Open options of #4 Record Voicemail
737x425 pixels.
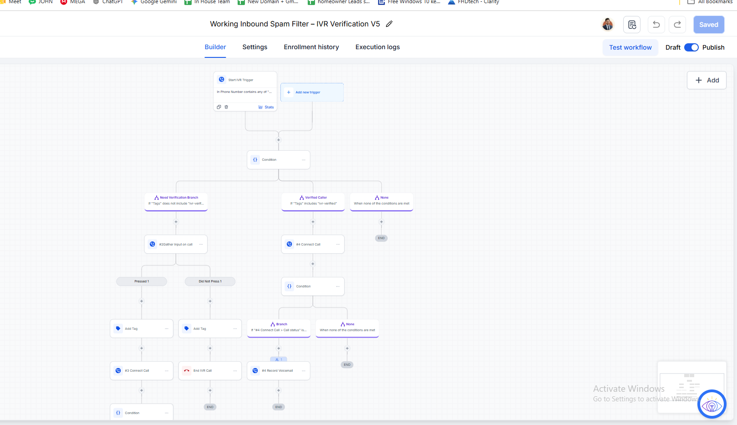coord(304,371)
